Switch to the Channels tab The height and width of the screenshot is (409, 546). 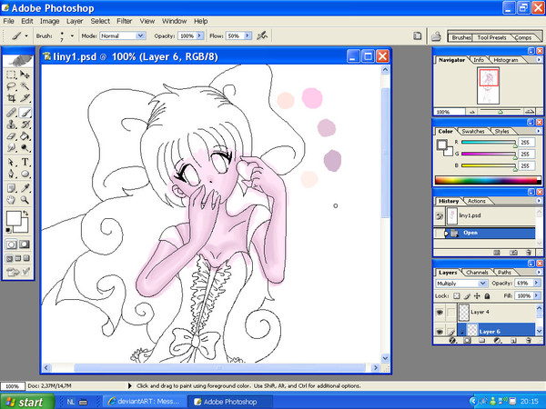click(477, 273)
